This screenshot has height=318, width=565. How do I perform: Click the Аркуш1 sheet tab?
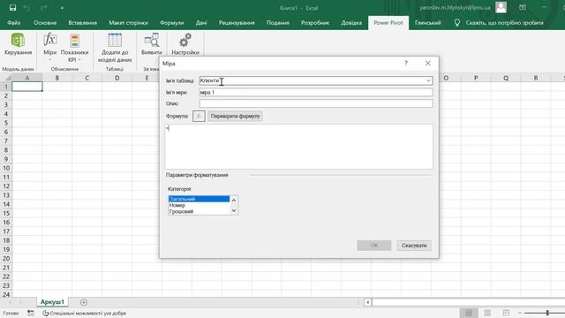(x=52, y=302)
